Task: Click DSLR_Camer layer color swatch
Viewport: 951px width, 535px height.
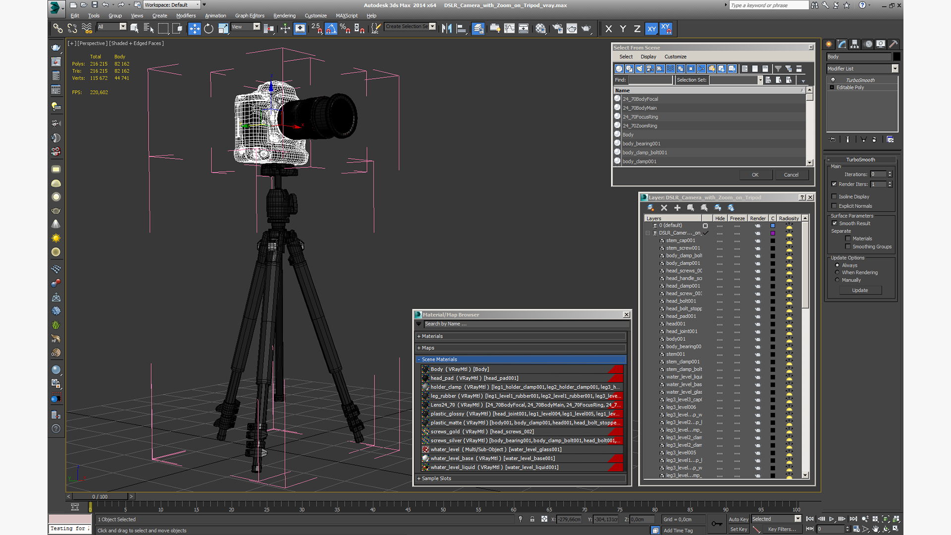Action: click(772, 233)
